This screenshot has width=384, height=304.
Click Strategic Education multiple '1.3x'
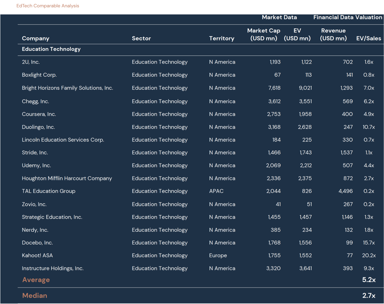(x=369, y=217)
